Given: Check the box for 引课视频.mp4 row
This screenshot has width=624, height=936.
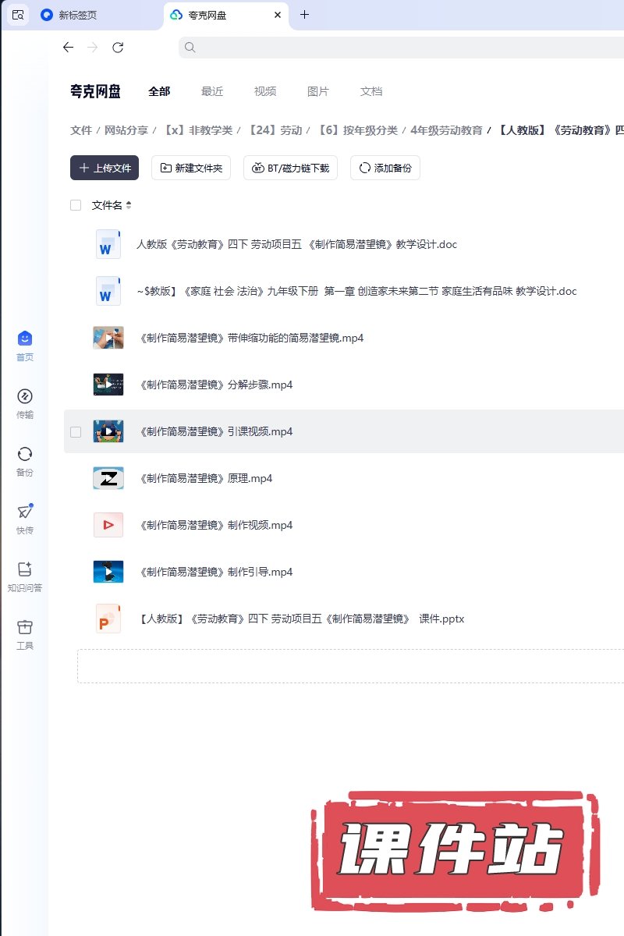Looking at the screenshot, I should pyautogui.click(x=76, y=431).
